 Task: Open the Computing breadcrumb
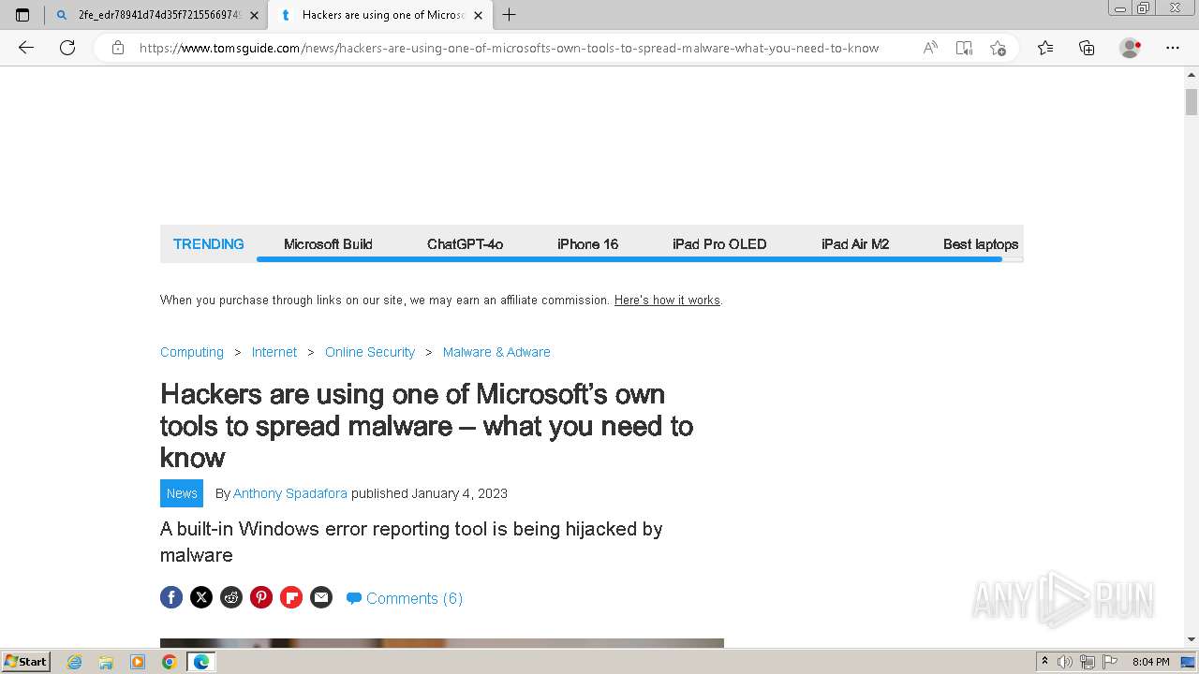[x=192, y=352]
